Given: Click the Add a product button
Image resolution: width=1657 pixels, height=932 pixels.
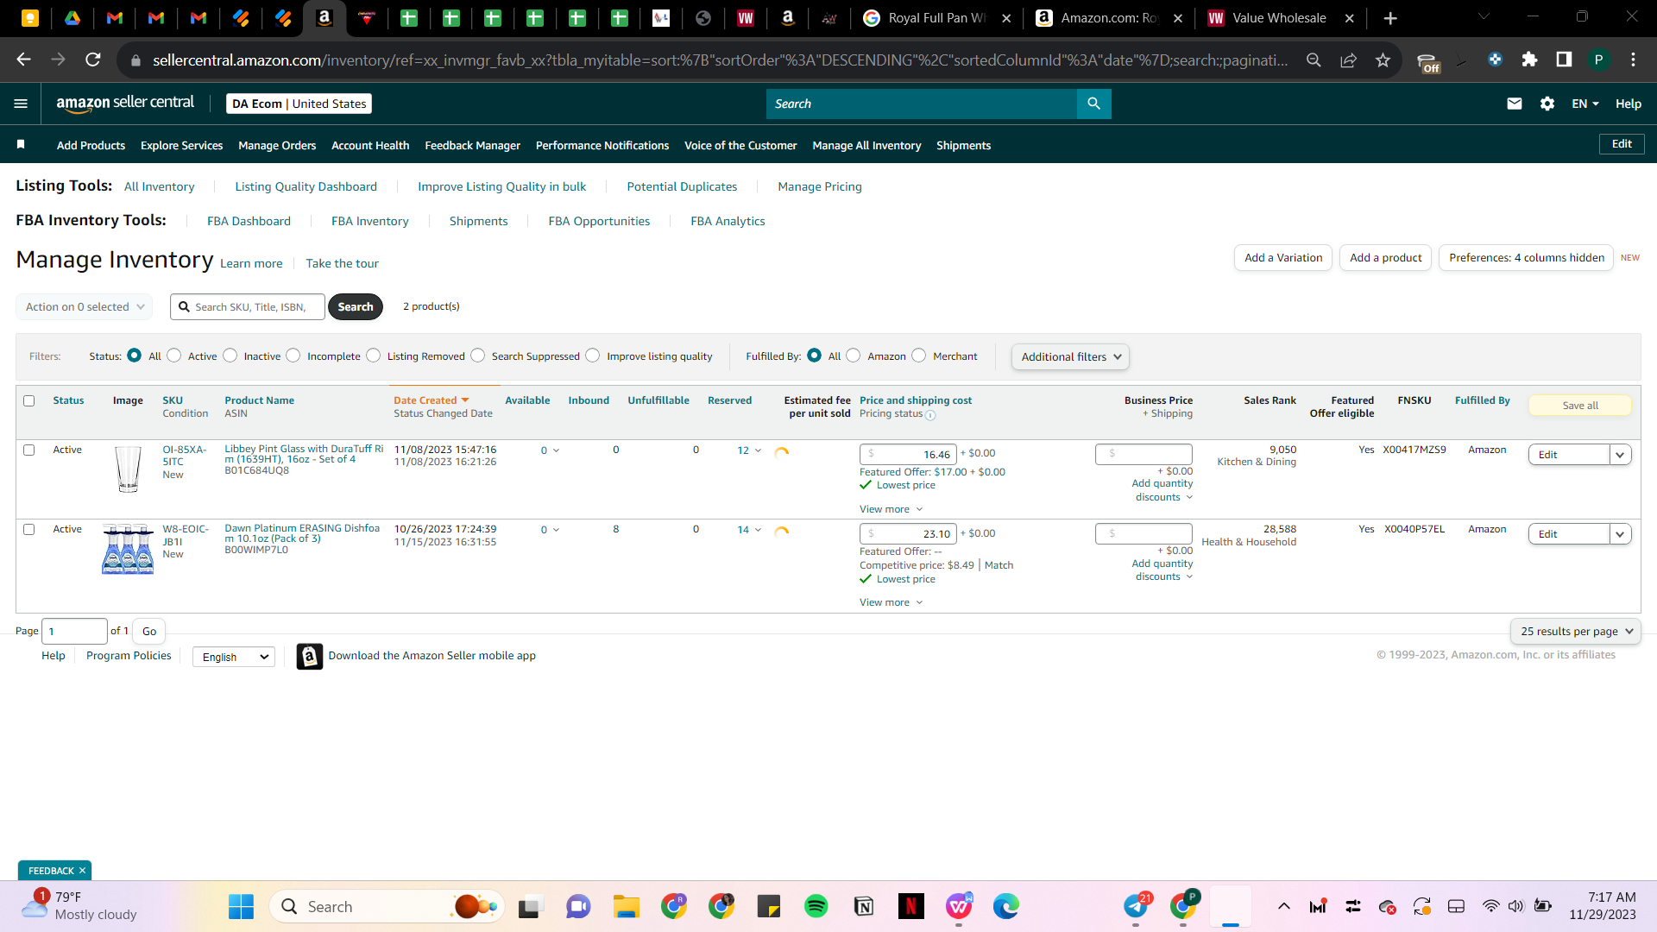Looking at the screenshot, I should tap(1386, 257).
